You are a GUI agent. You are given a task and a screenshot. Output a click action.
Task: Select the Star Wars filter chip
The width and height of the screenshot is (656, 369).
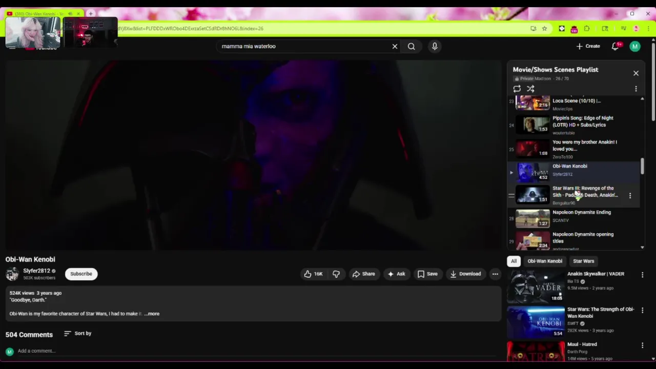[583, 261]
